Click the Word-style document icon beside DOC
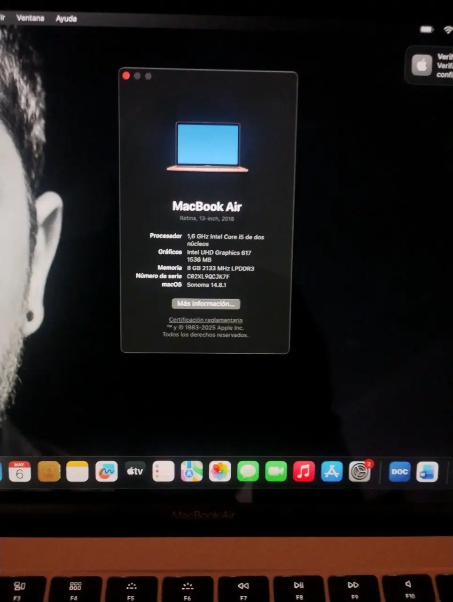The width and height of the screenshot is (453, 602). click(428, 472)
